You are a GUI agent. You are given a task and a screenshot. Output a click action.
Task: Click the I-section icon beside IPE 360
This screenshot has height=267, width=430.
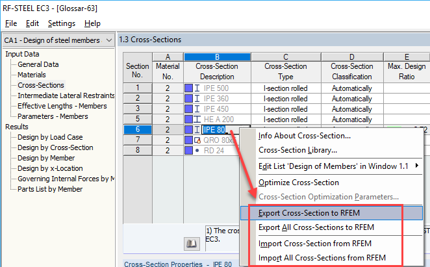pyautogui.click(x=197, y=99)
